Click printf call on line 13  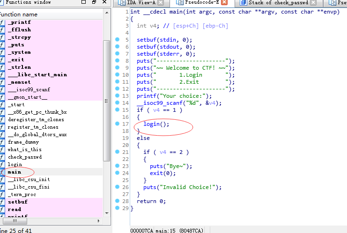[x=174, y=96]
